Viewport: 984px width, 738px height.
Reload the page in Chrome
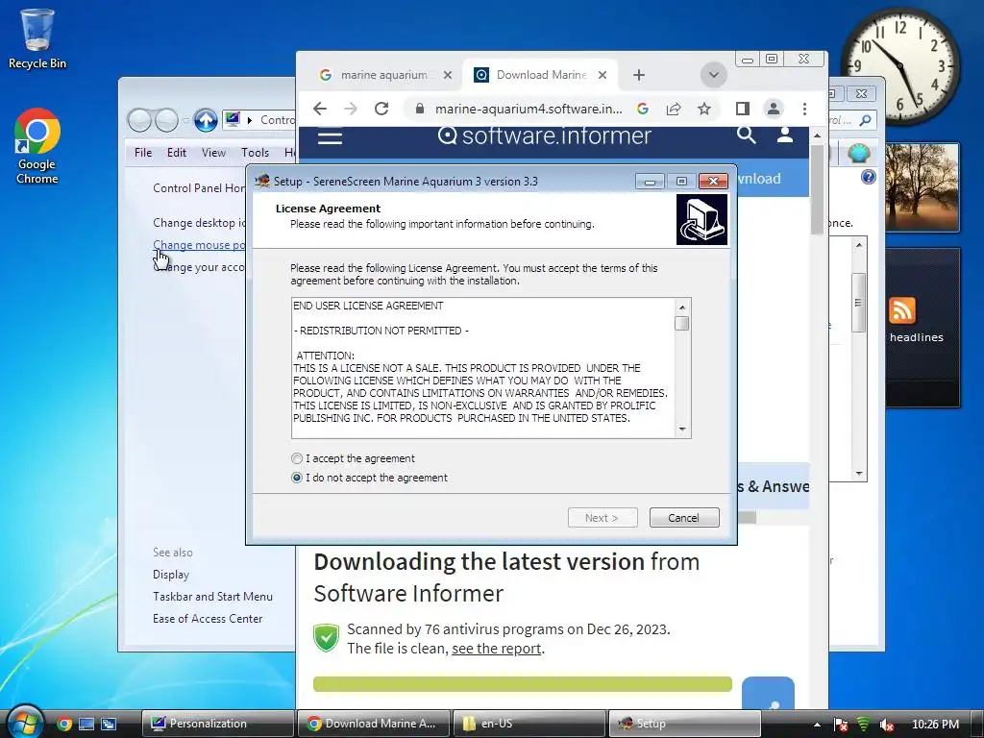381,109
